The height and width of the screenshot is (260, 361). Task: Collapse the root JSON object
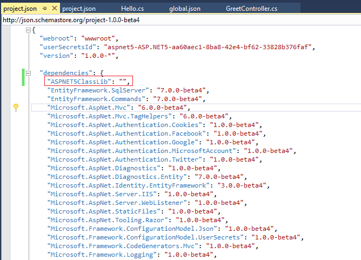tap(28, 30)
